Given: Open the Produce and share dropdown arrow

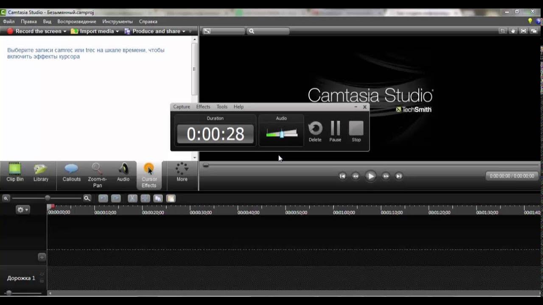Looking at the screenshot, I should 184,31.
